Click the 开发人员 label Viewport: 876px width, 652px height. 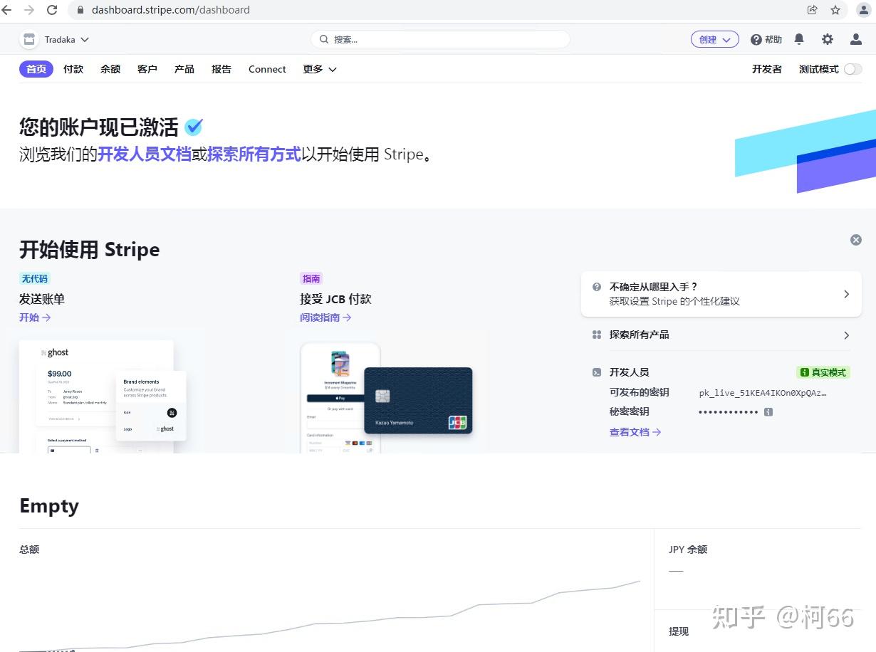pos(630,372)
